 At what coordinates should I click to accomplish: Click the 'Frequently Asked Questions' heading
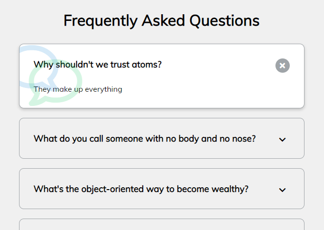click(x=162, y=21)
